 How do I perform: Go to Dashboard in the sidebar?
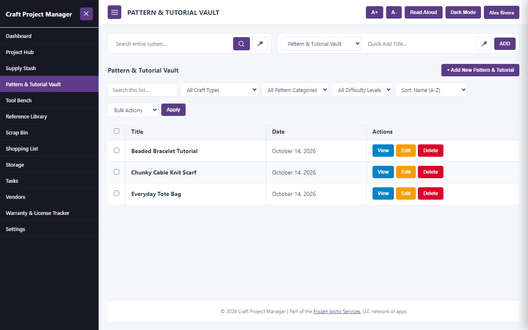[49, 36]
